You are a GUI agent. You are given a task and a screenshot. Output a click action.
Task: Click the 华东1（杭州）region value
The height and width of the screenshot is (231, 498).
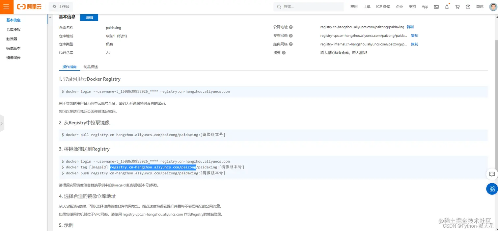[117, 36]
